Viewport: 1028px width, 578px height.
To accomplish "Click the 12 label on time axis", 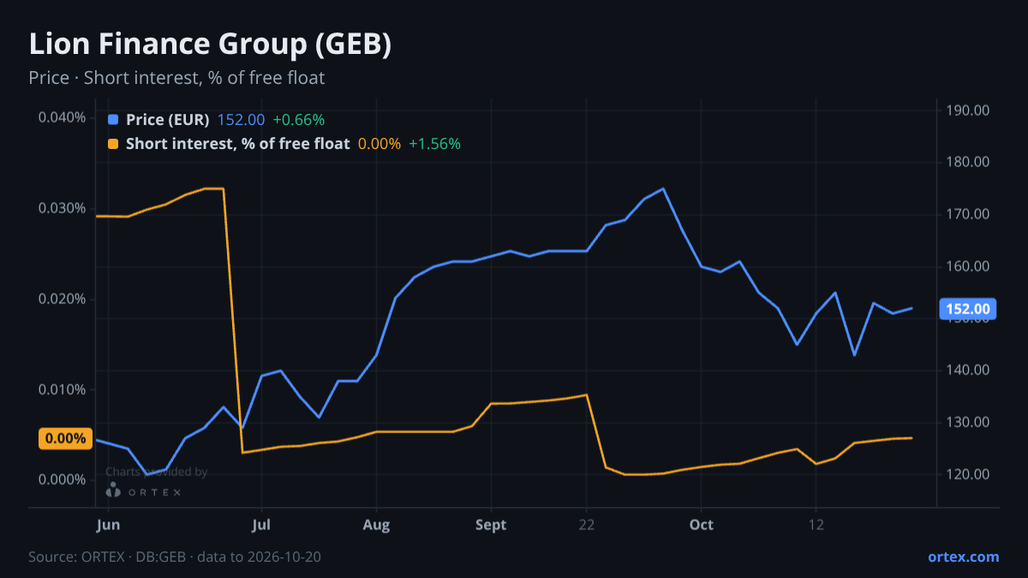I will (x=816, y=524).
